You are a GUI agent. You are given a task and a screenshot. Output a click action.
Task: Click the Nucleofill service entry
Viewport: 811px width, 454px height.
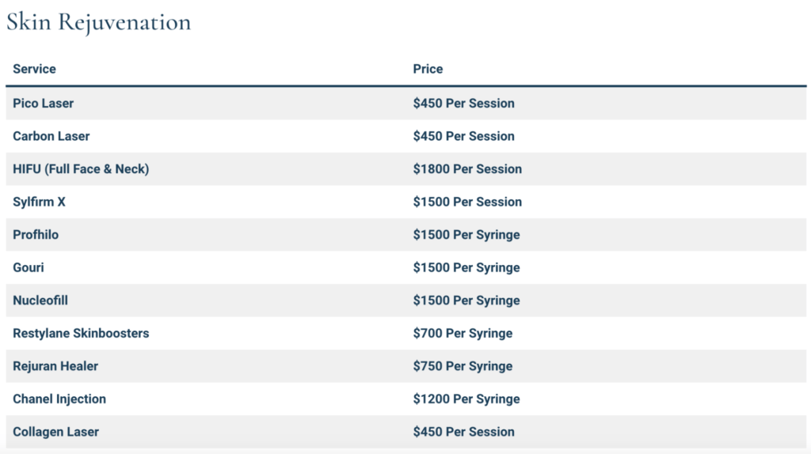click(40, 301)
